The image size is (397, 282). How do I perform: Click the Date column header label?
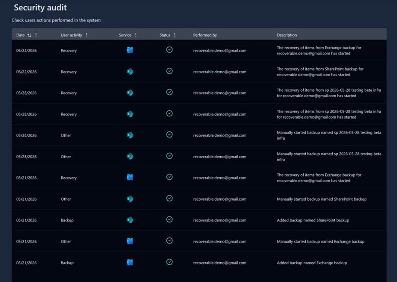point(20,35)
